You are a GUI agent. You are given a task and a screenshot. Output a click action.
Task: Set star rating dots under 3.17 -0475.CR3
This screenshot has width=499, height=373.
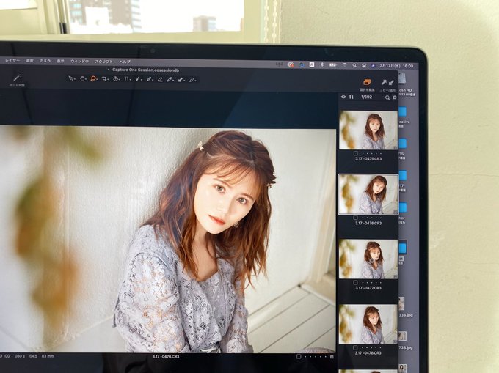point(372,153)
